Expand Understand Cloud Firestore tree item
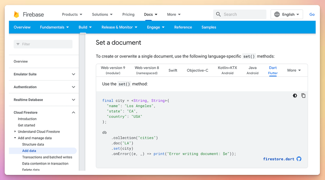Screen dimensions: 325x180 [15, 132]
